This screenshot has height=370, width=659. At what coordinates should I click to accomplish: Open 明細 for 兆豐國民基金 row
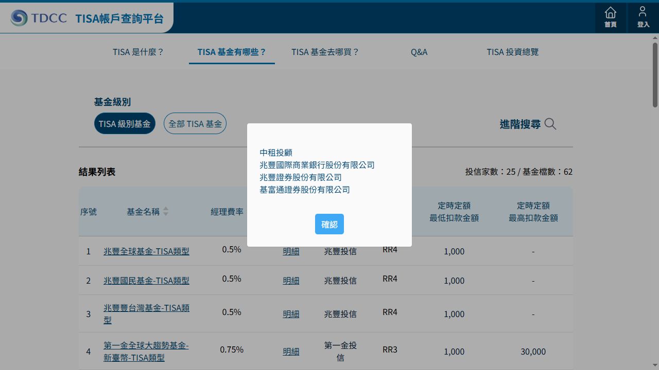(291, 281)
